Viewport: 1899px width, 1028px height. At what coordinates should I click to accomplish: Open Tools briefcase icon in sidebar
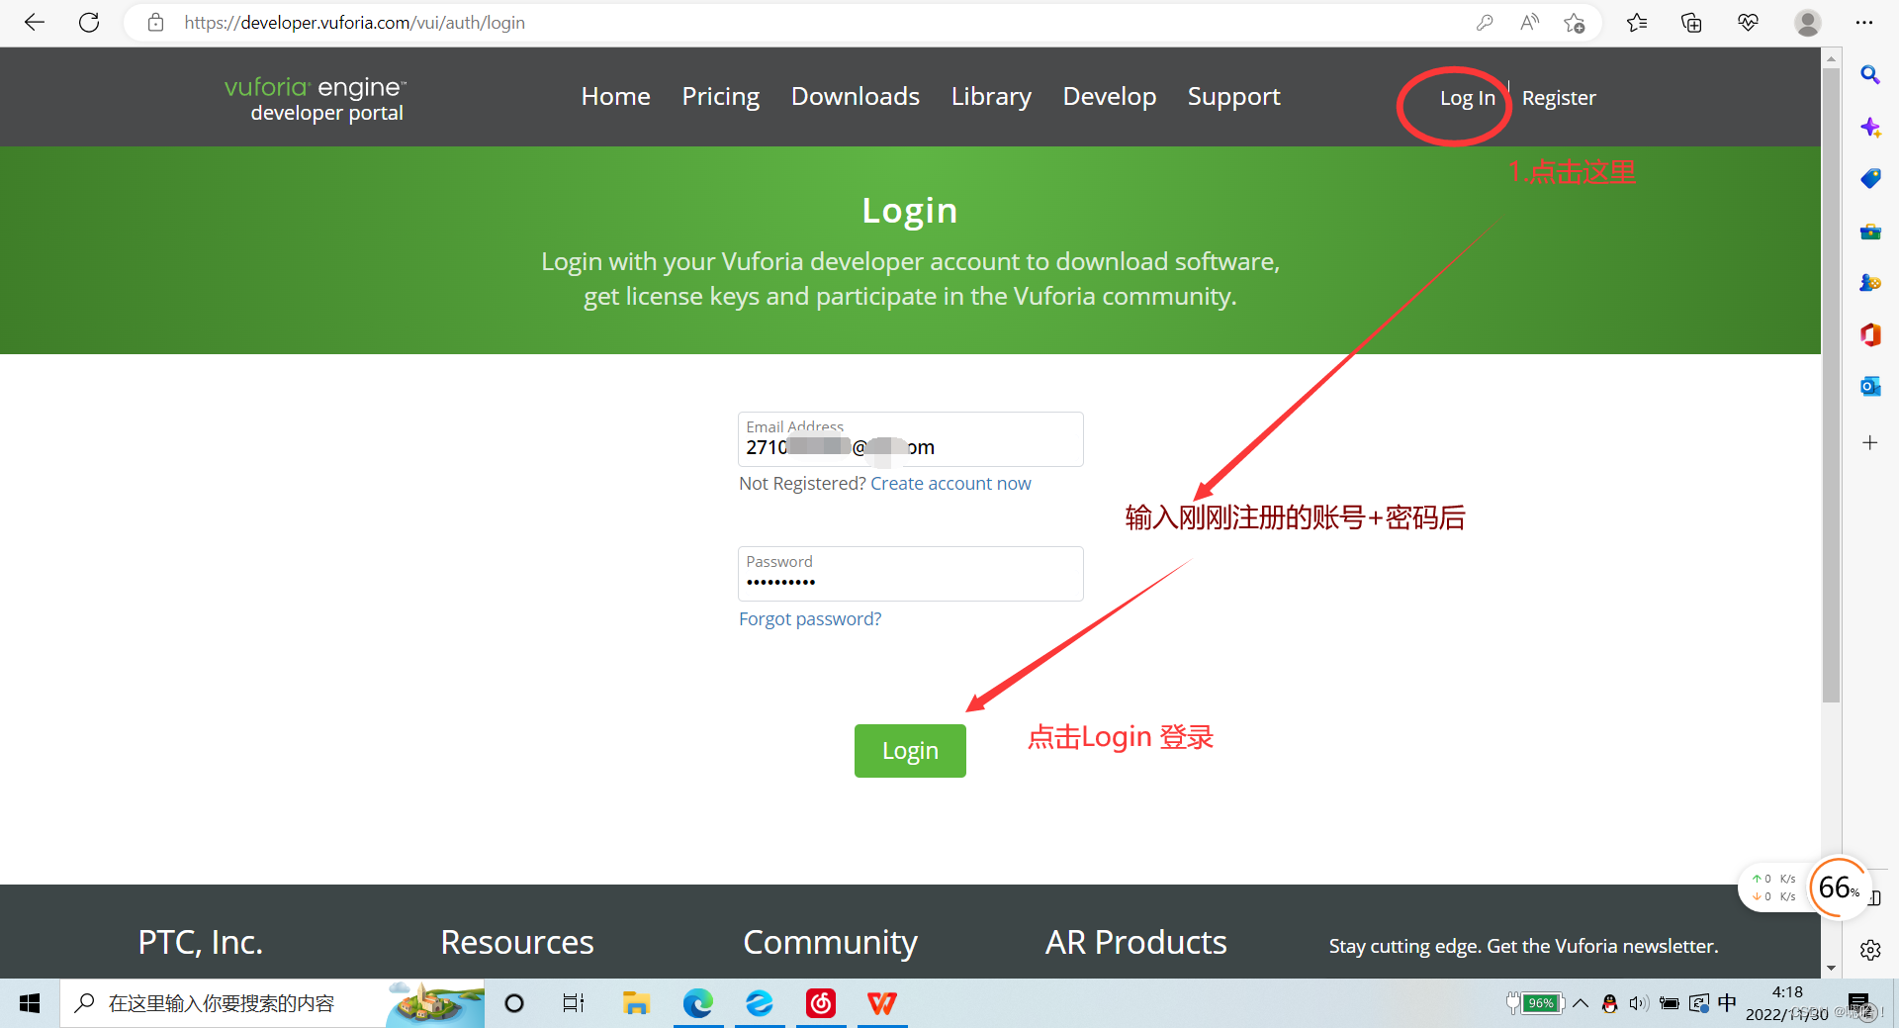tap(1870, 232)
